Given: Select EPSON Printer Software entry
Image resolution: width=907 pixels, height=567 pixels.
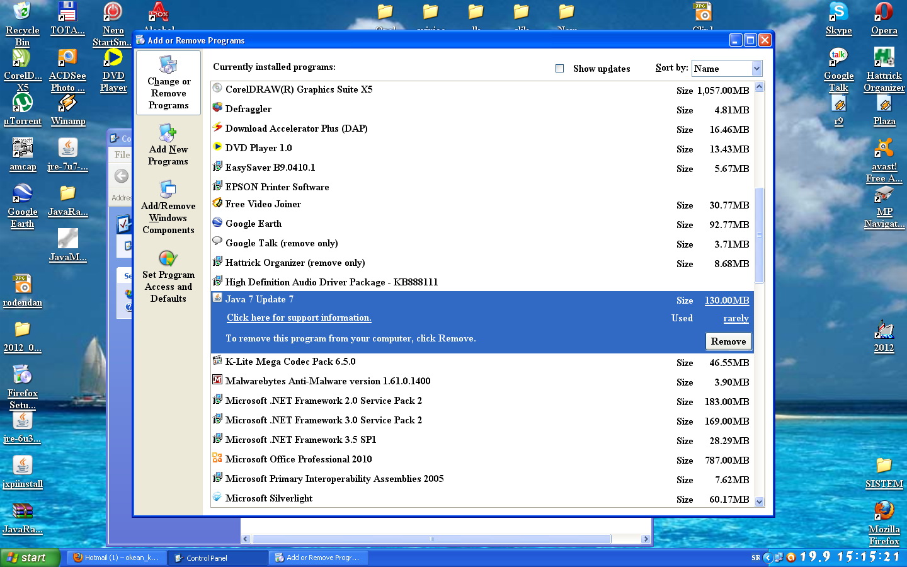Looking at the screenshot, I should click(x=482, y=186).
